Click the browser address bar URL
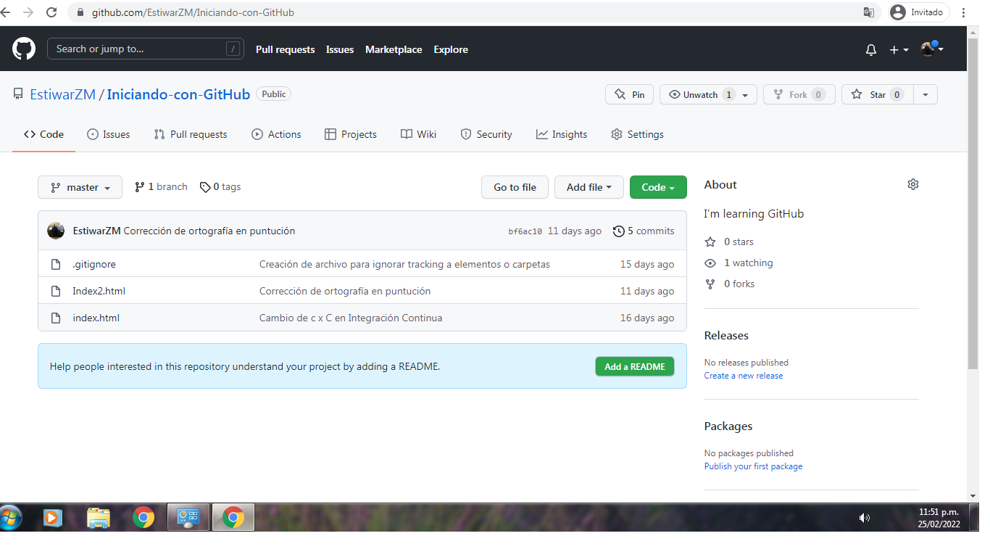The height and width of the screenshot is (557, 990). pos(193,12)
